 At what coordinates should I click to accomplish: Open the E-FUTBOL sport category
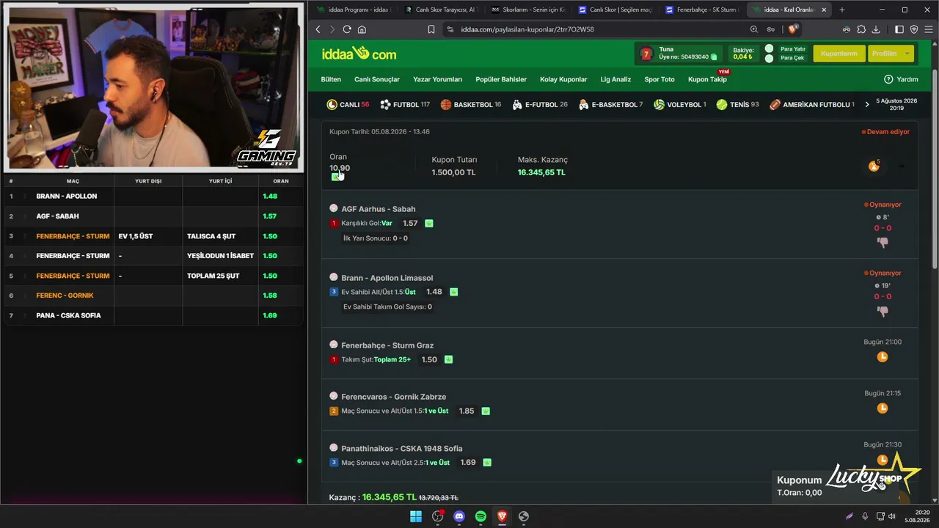tap(540, 105)
